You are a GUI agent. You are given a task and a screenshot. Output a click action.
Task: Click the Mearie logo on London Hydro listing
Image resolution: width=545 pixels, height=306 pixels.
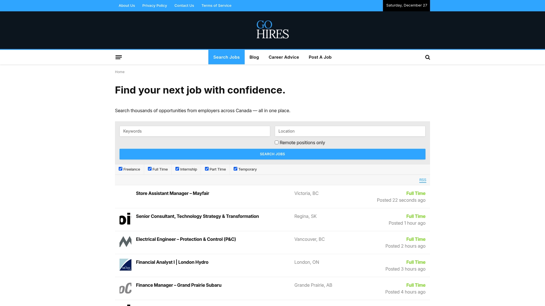125,265
